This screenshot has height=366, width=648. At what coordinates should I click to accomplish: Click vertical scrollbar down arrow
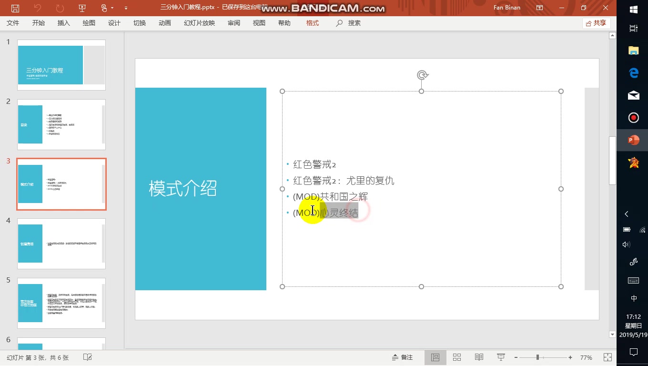613,335
